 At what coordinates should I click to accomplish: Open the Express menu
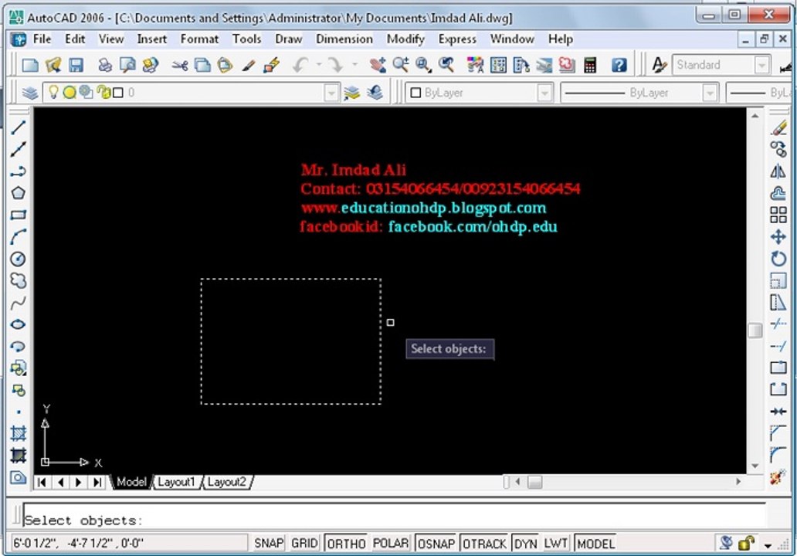point(457,39)
